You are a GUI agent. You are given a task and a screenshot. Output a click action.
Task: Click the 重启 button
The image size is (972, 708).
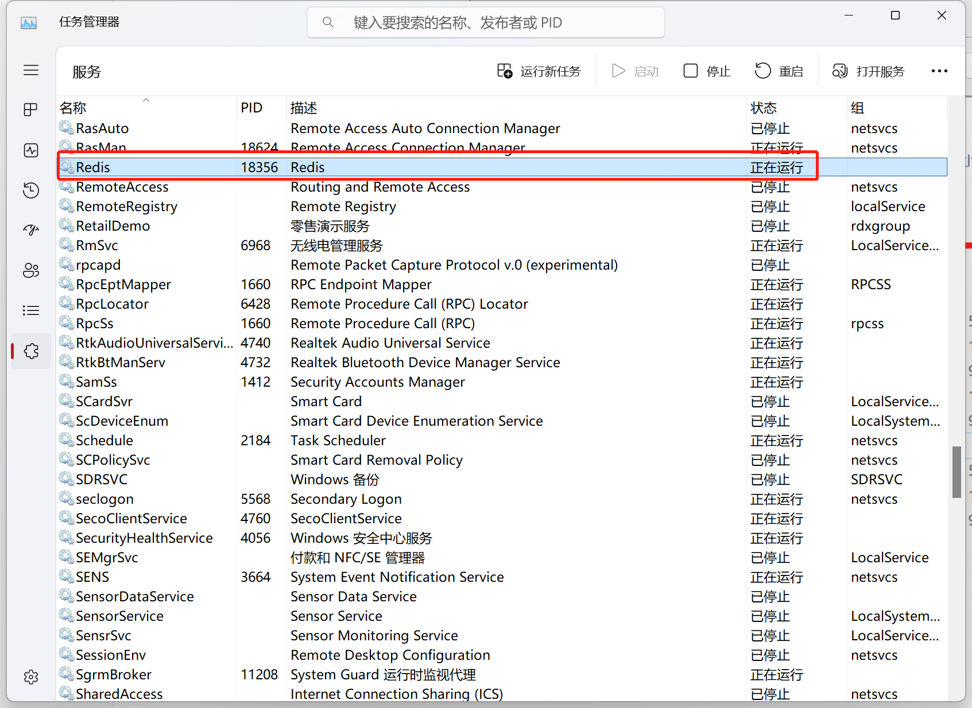click(x=779, y=71)
